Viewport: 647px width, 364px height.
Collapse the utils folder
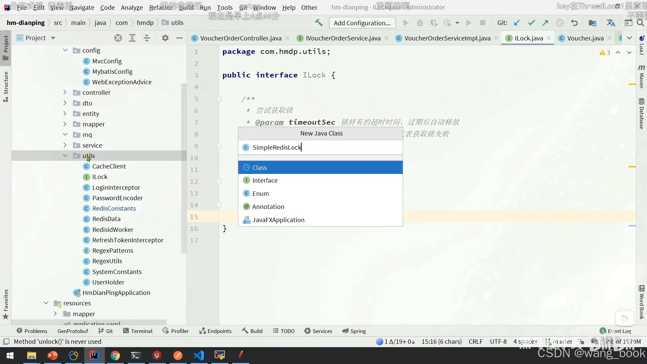click(x=65, y=156)
